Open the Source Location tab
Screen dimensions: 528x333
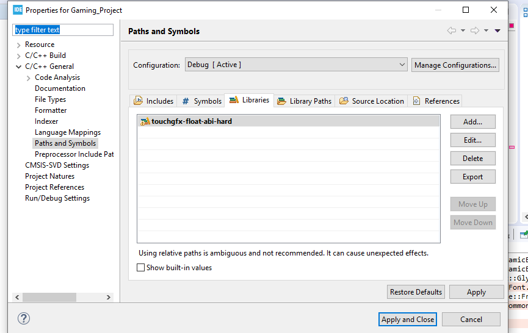tap(371, 101)
